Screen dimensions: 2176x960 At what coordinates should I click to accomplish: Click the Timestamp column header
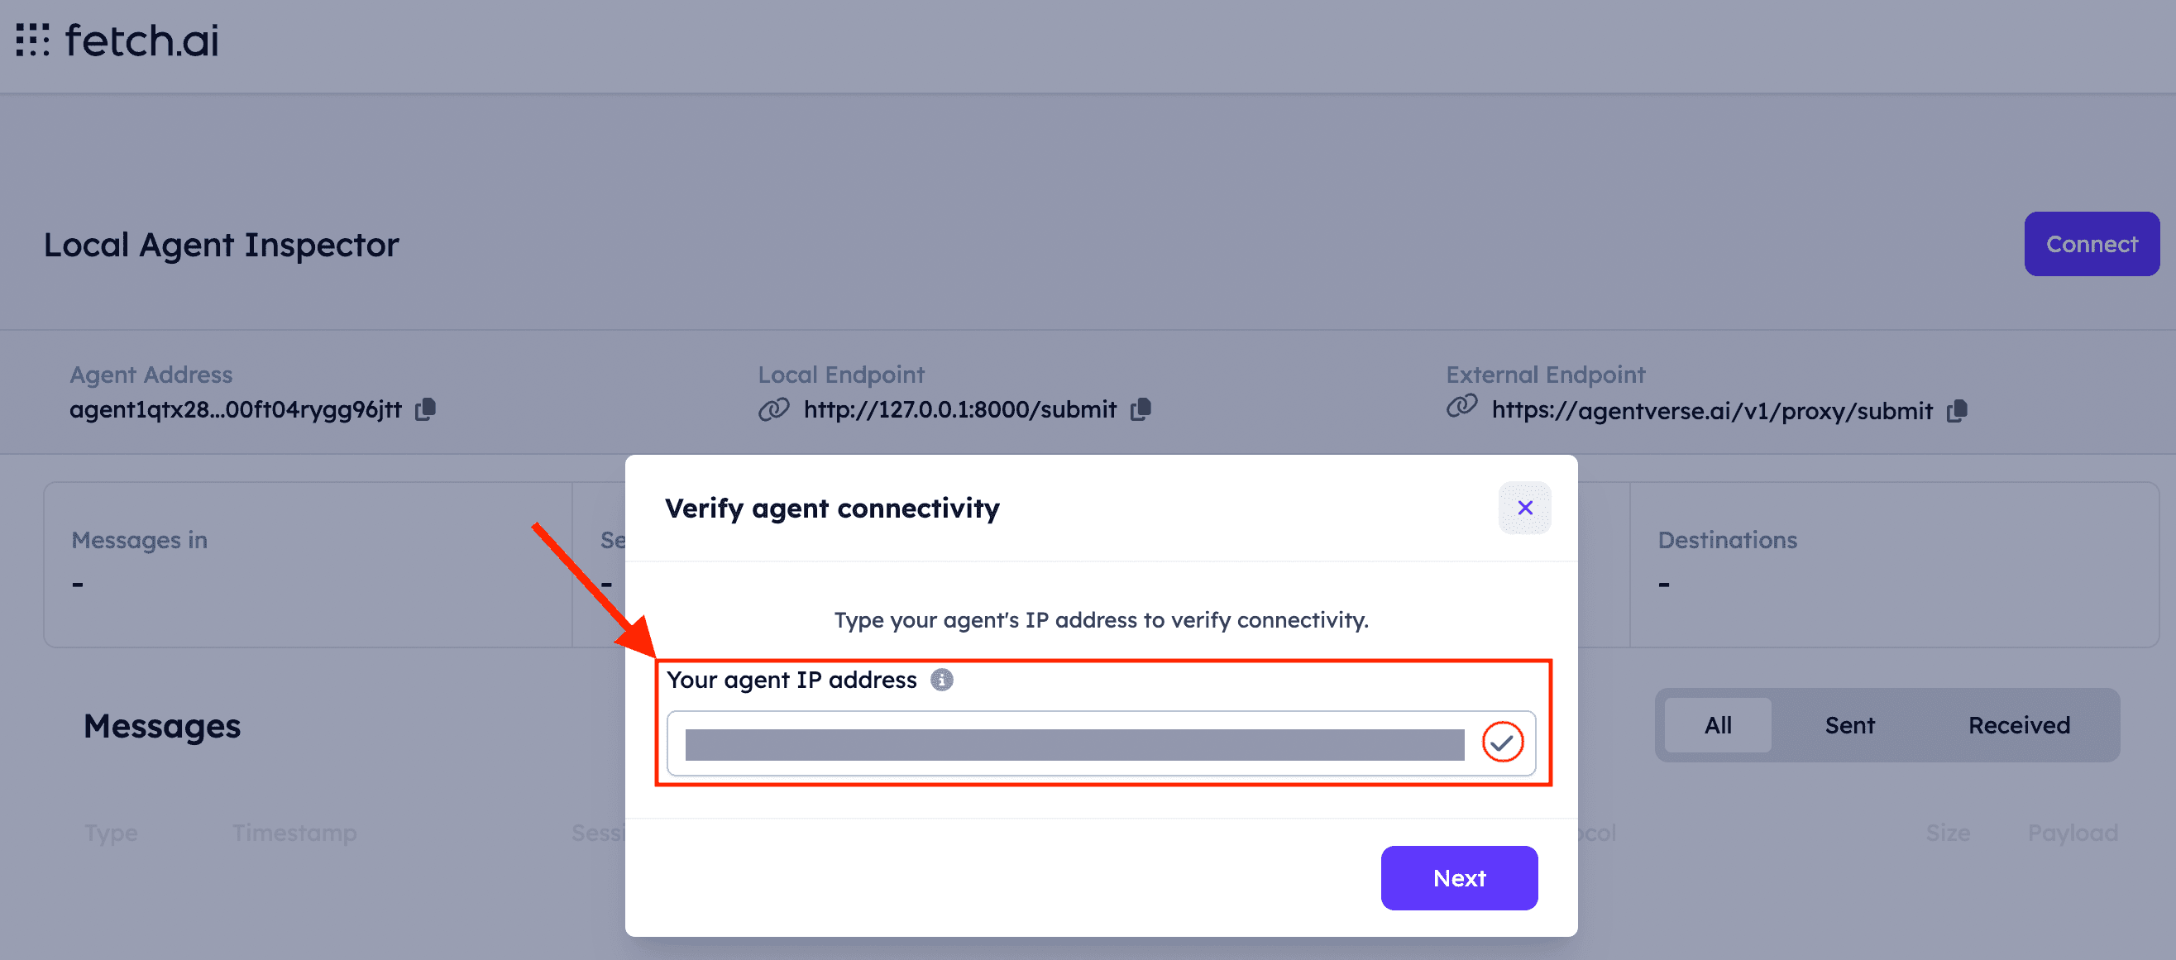coord(294,833)
